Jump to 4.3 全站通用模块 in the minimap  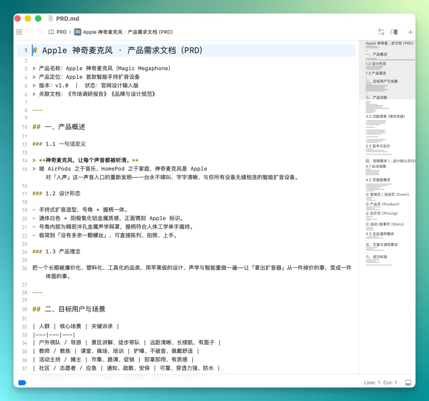coord(380,234)
